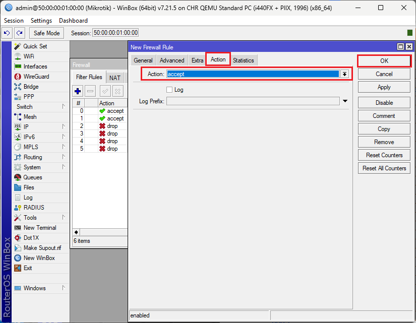Screen dimensions: 416x323
Task: Select the Filter Rules tab
Action: click(x=89, y=77)
